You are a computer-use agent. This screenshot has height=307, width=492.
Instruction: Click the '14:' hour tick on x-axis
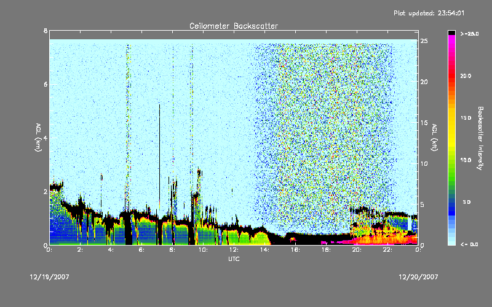click(264, 250)
